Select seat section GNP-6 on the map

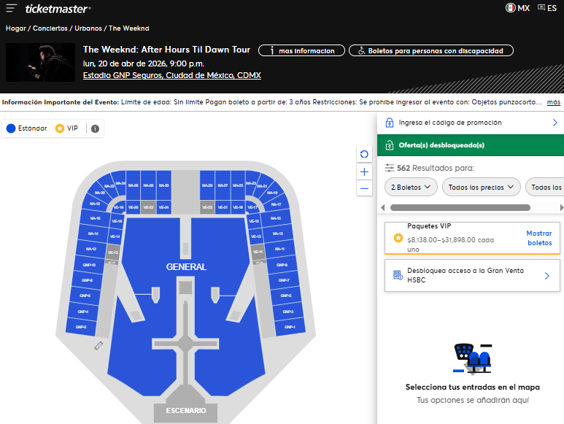coord(85,296)
